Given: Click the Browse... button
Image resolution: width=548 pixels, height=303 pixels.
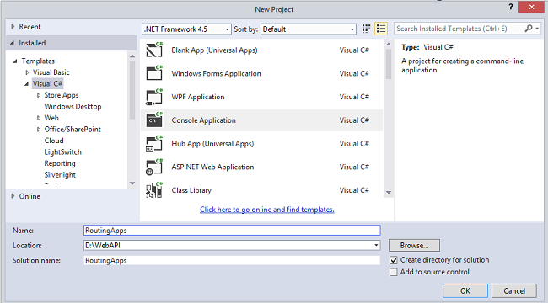Looking at the screenshot, I should tap(414, 246).
